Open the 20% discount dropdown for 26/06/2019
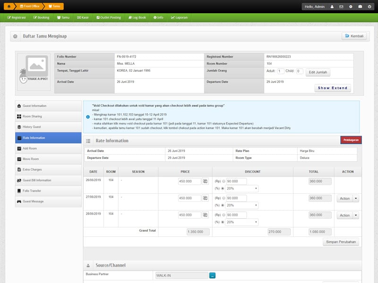 (x=242, y=189)
